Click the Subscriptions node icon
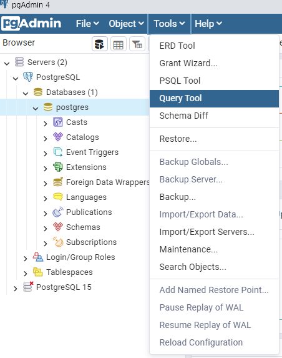The image size is (282, 358). click(58, 242)
